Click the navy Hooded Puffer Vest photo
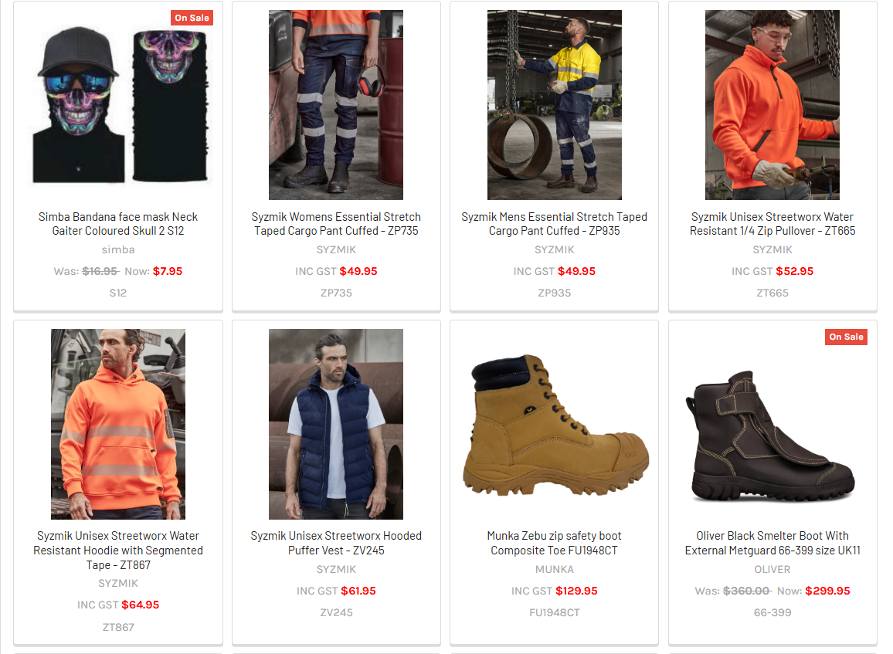 click(x=336, y=424)
